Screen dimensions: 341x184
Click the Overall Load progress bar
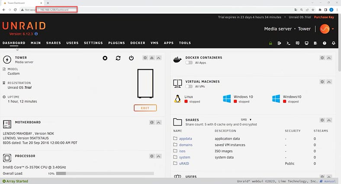pos(105,173)
